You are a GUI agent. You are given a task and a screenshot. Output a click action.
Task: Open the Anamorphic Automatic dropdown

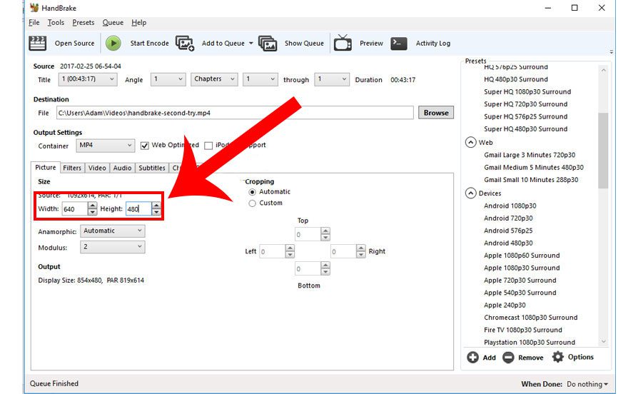coord(113,231)
